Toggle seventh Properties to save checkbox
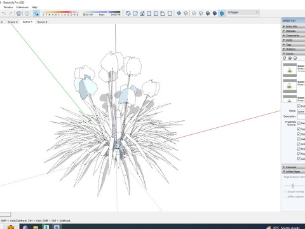This screenshot has height=229, width=305. coord(299,154)
